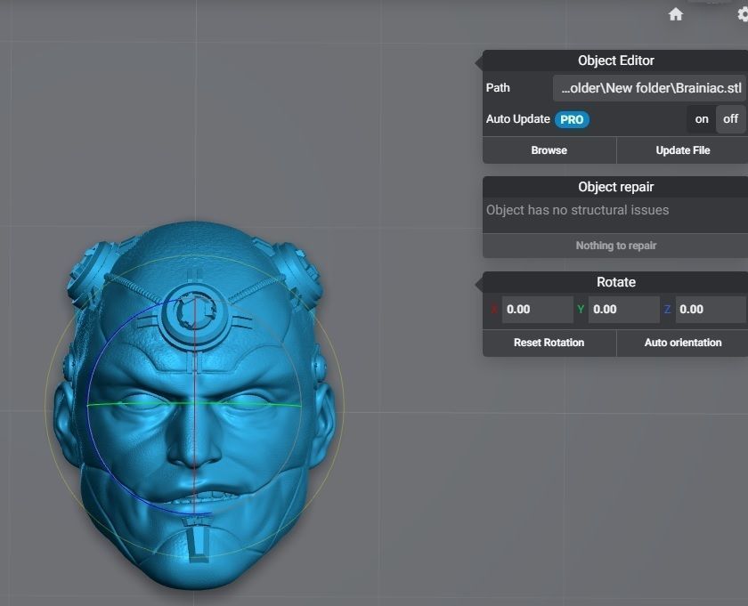Collapse the Object Editor panel arrow
Screen dimensions: 748x606
(x=478, y=62)
